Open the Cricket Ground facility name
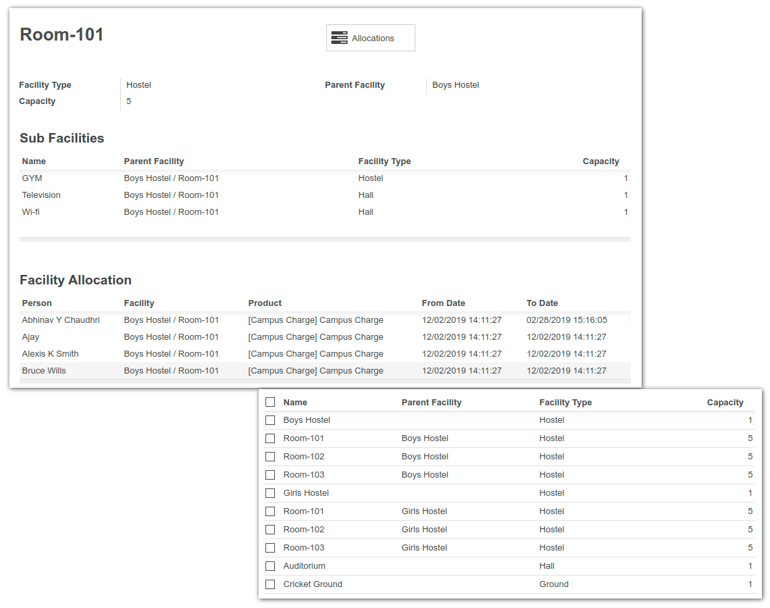The width and height of the screenshot is (770, 608). click(x=313, y=584)
